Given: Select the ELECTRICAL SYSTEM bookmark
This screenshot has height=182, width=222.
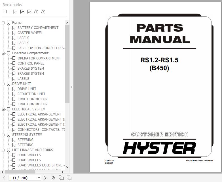Looking at the screenshot, I should 29,109.
